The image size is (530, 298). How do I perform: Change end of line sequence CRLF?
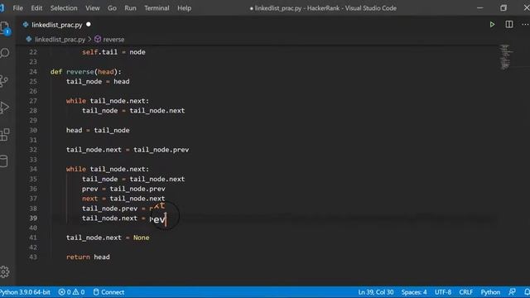tap(466, 292)
